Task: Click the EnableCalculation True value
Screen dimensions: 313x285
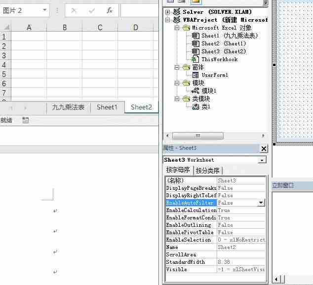Action: (241, 210)
